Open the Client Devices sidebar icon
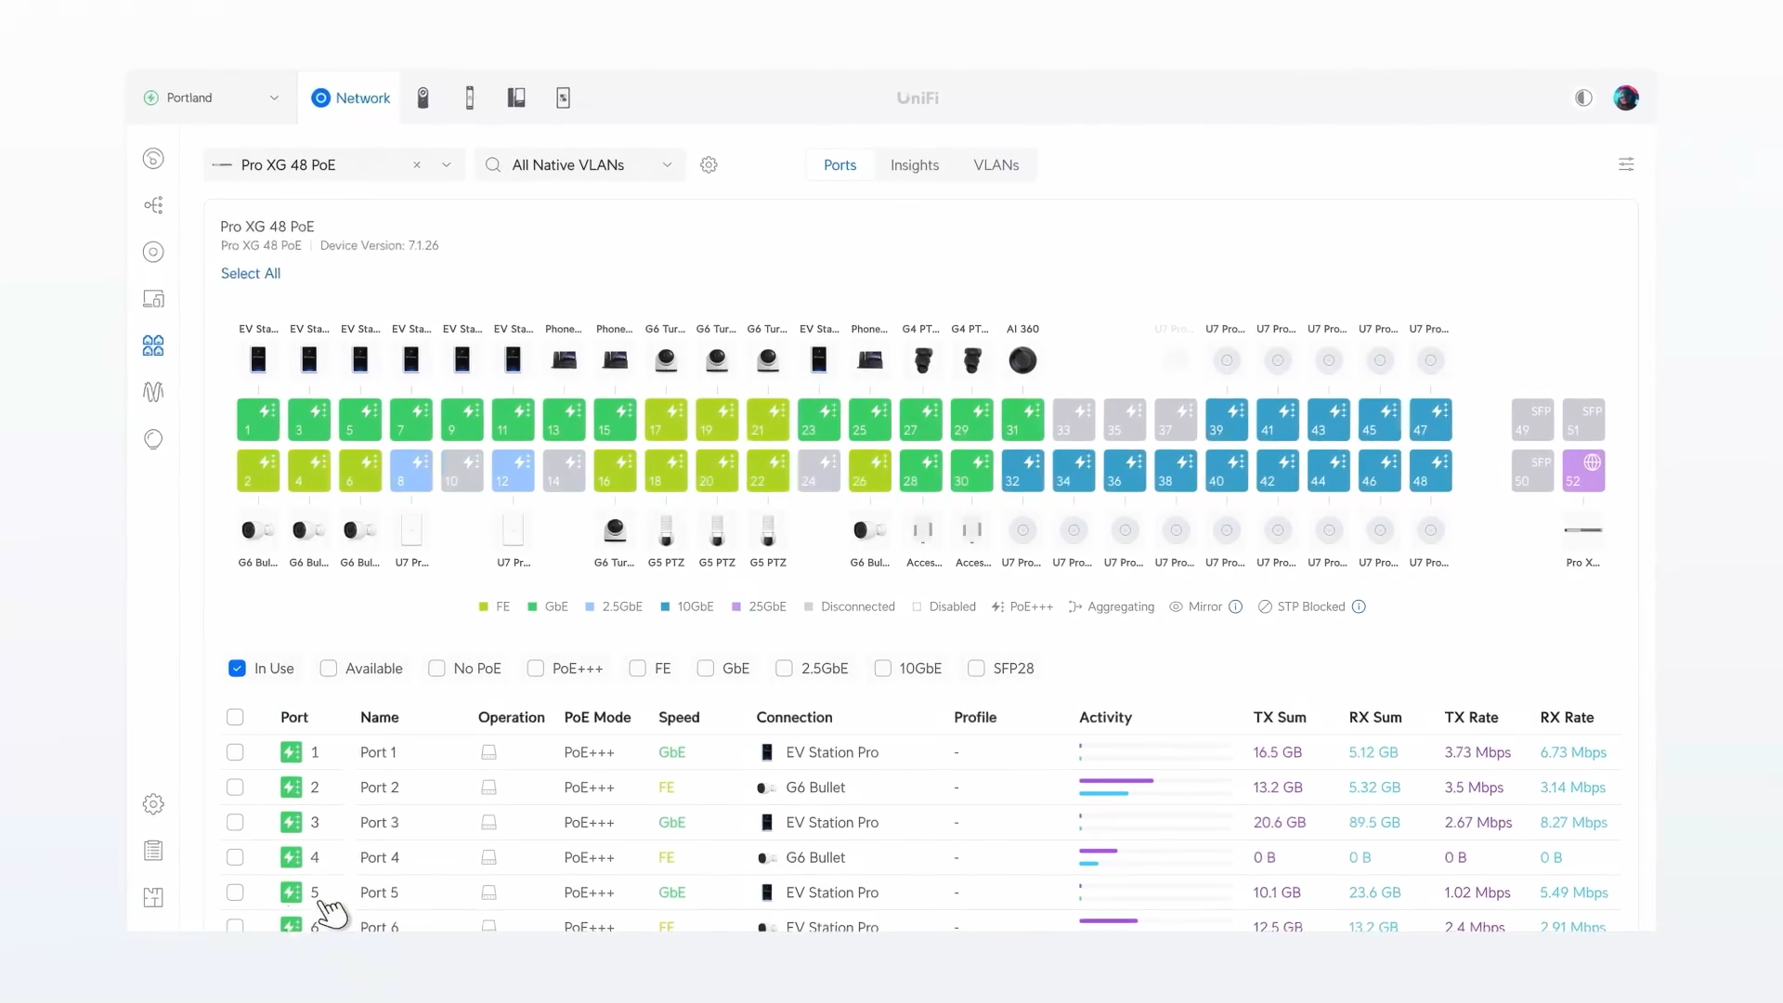1783x1003 pixels. click(x=153, y=299)
